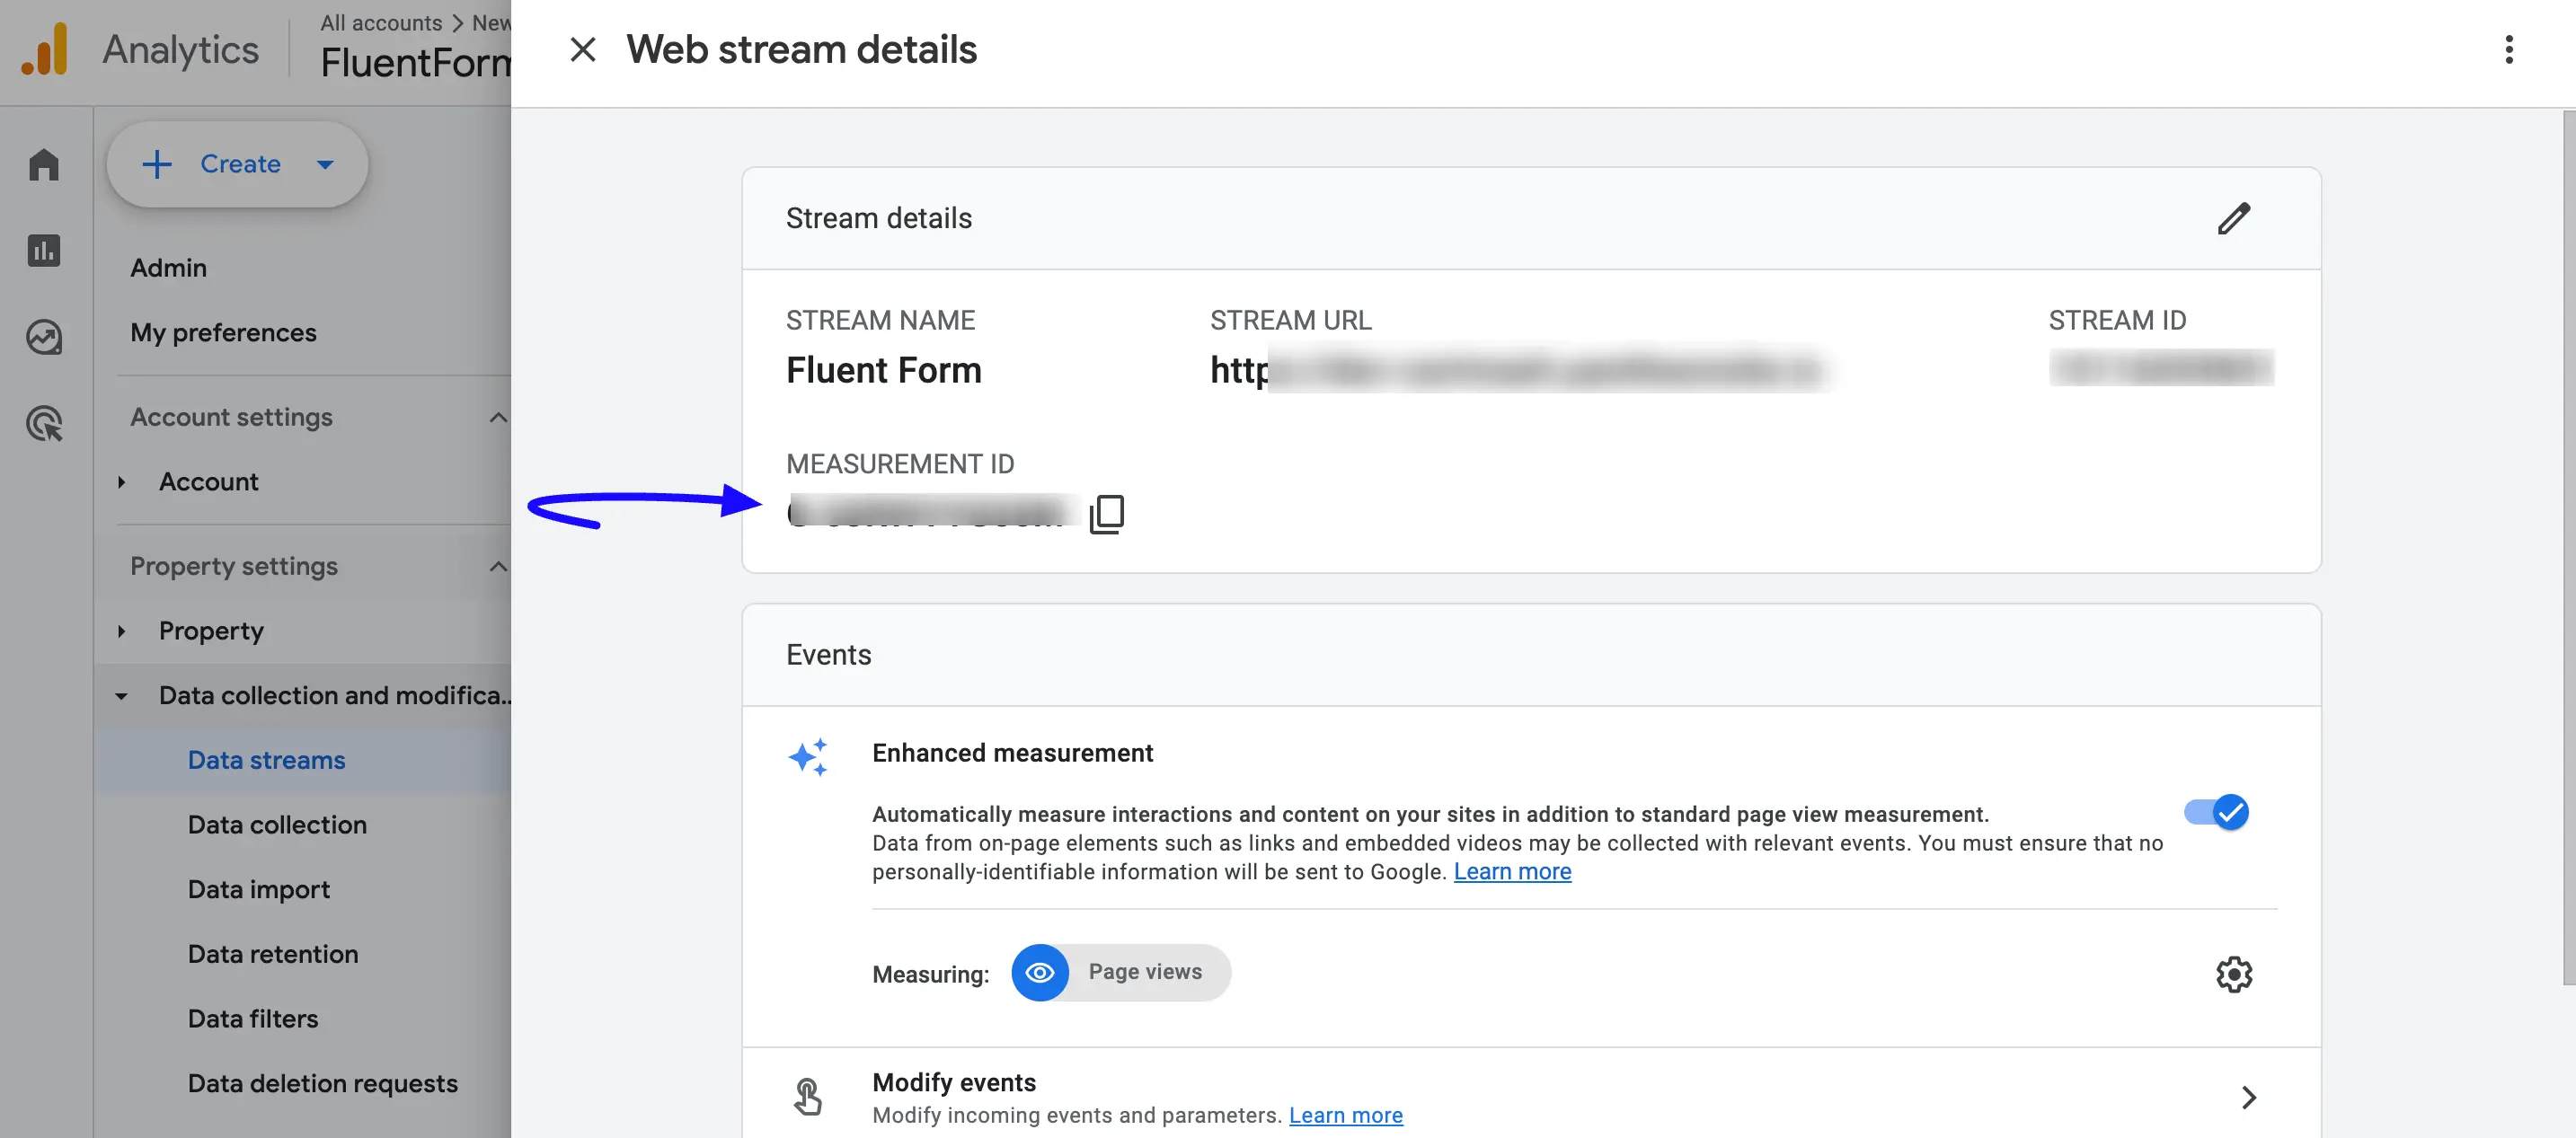Click the blurred Stream URL value

[x=1519, y=370]
